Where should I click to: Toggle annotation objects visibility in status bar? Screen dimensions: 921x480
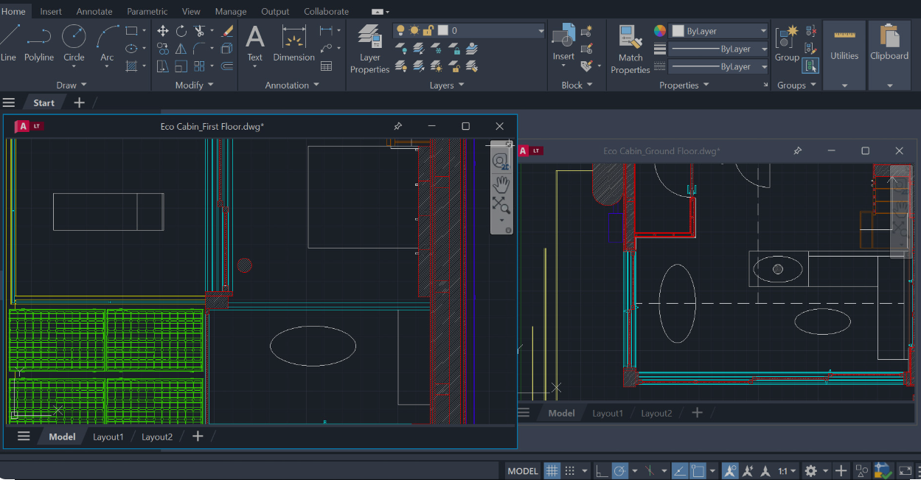730,470
